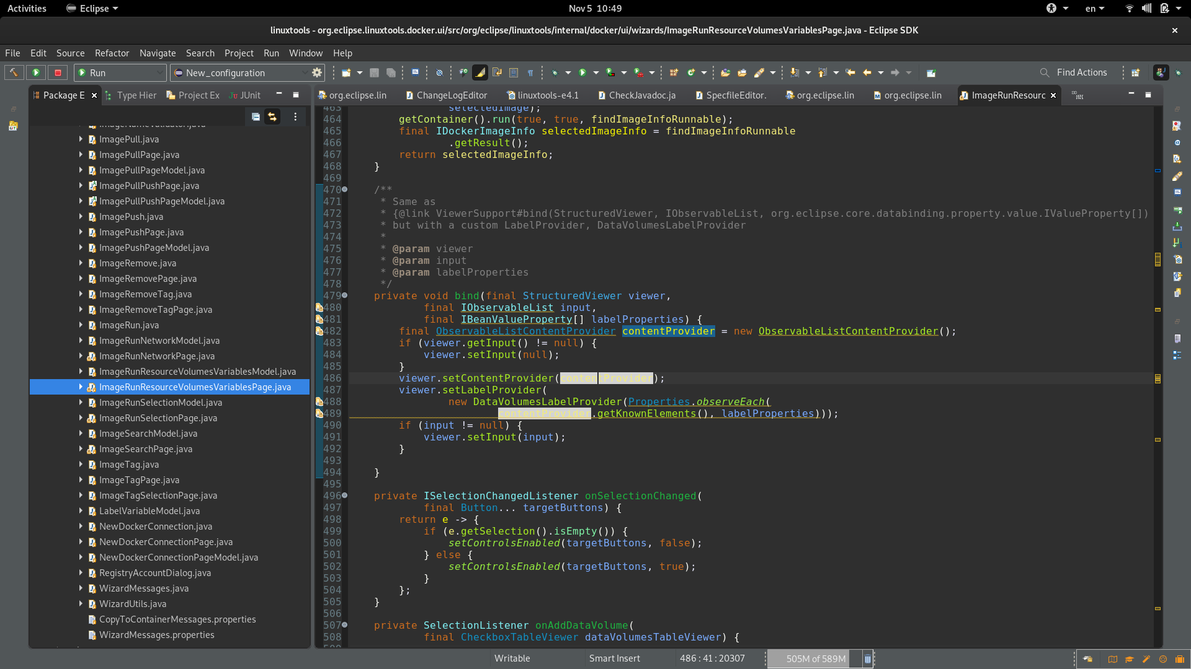This screenshot has height=669, width=1191.
Task: Click the New Java Class icon
Action: coord(690,72)
